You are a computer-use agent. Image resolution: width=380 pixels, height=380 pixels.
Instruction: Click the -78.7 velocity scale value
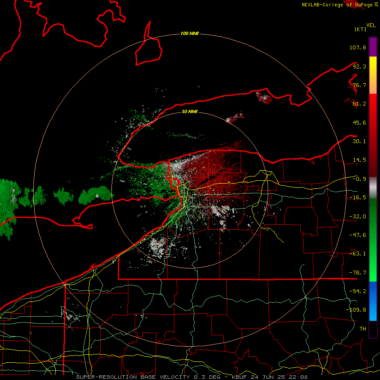click(x=358, y=273)
